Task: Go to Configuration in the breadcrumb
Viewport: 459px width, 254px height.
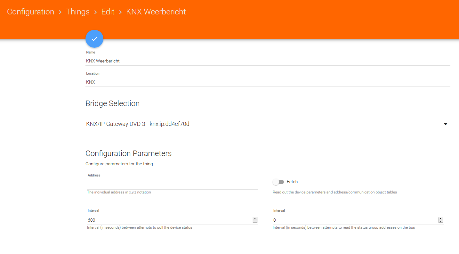Action: (x=31, y=12)
